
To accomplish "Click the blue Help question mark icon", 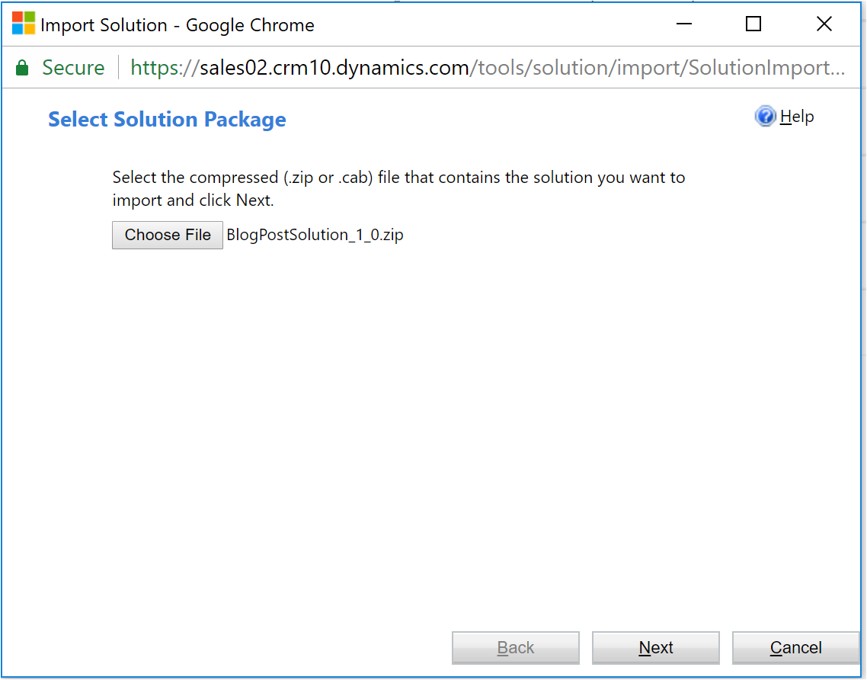I will point(765,117).
